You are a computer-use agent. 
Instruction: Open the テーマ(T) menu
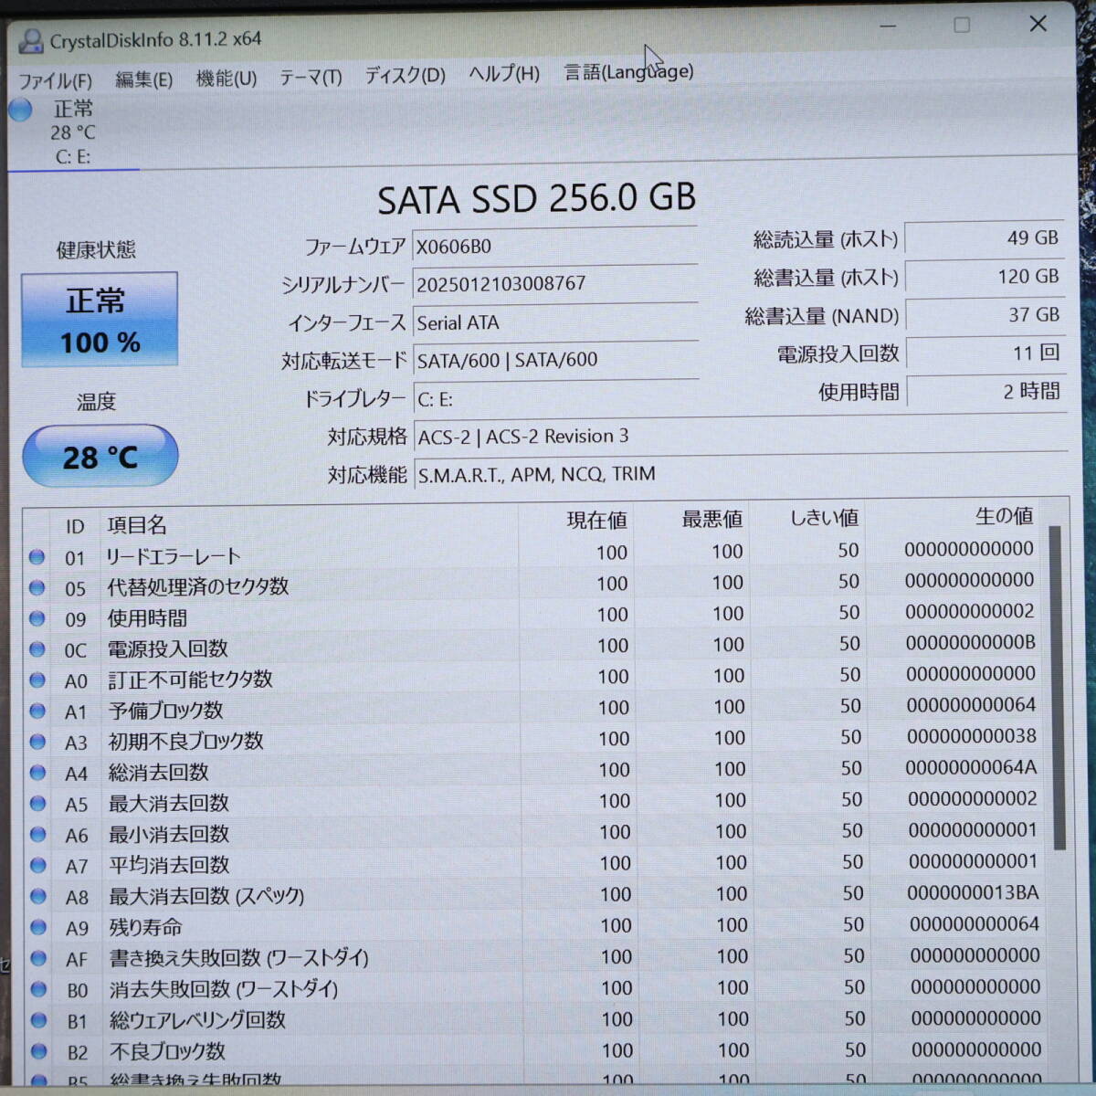click(311, 78)
